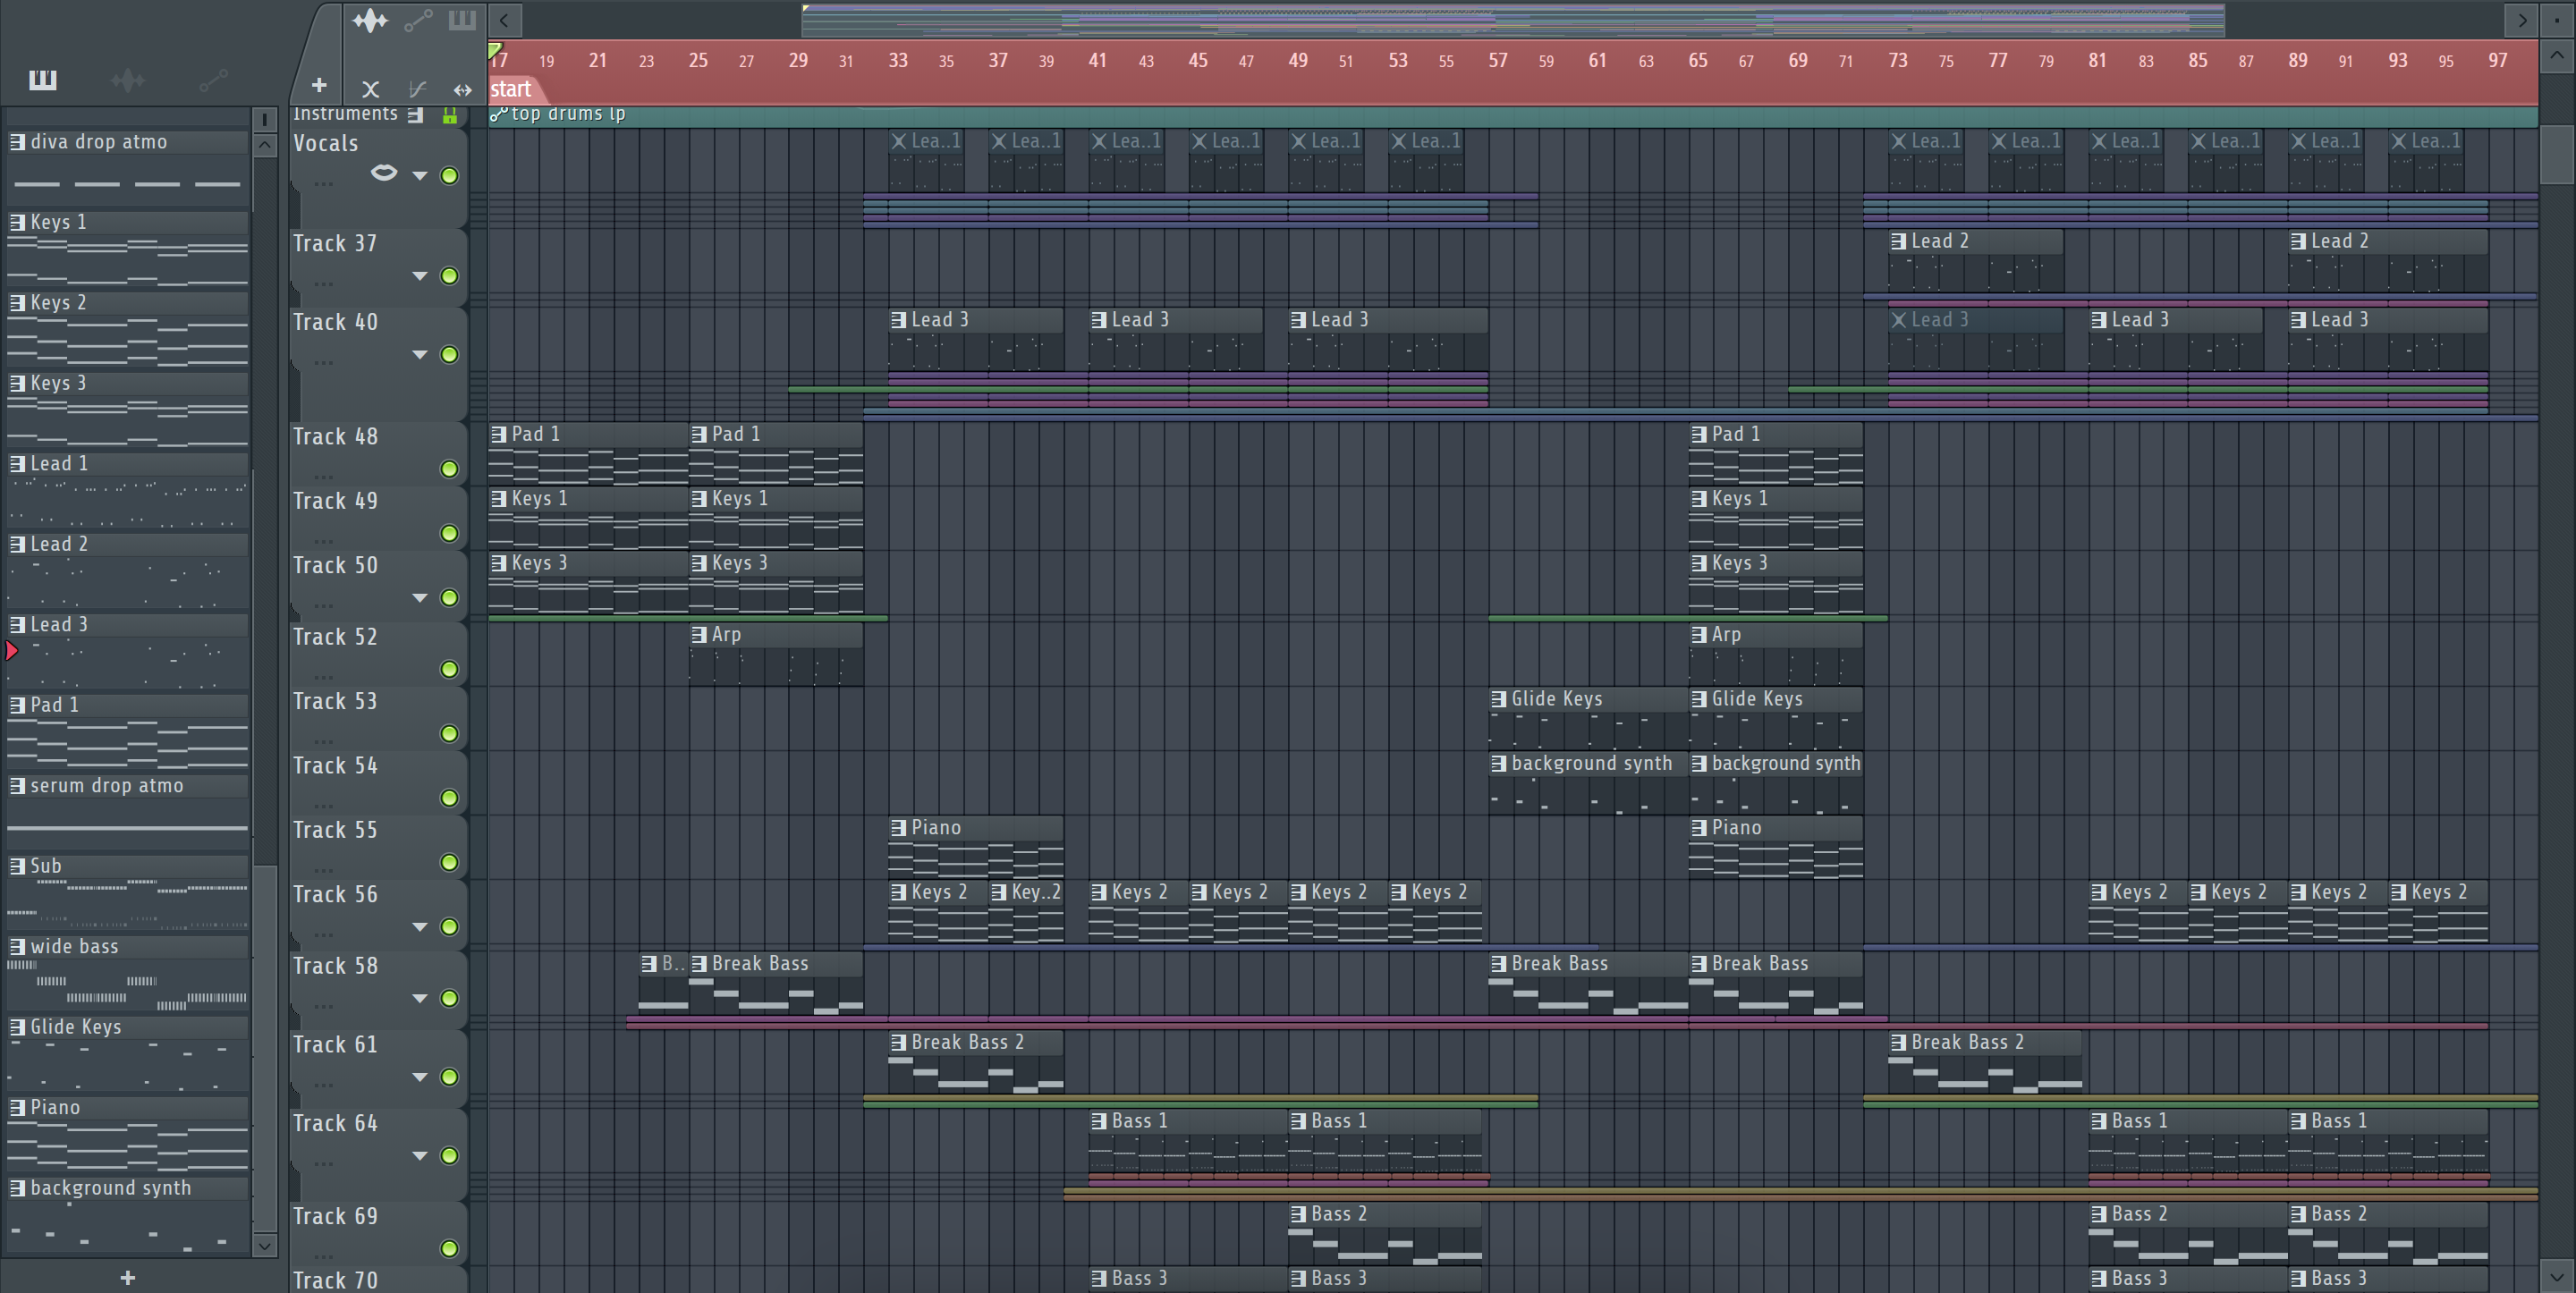Click the up arrow of picker scrollbar
This screenshot has width=2576, height=1293.
pos(264,145)
